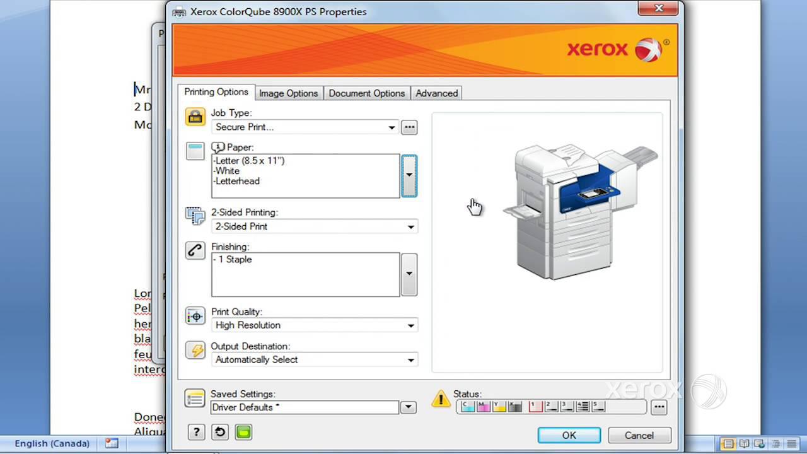807x454 pixels.
Task: Switch to the Image Options tab
Action: (x=288, y=93)
